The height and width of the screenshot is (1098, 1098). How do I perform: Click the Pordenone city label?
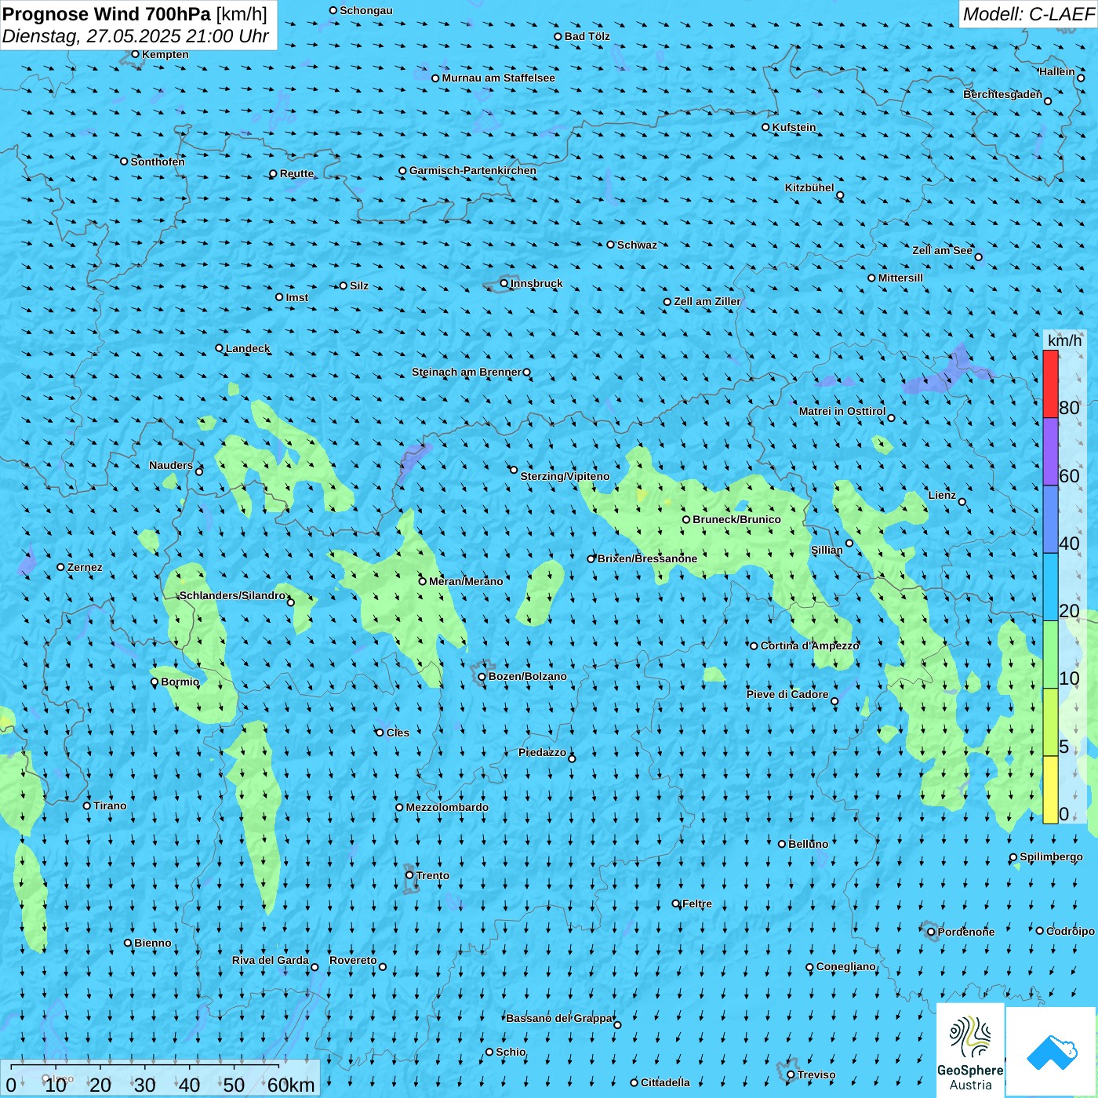tap(966, 932)
